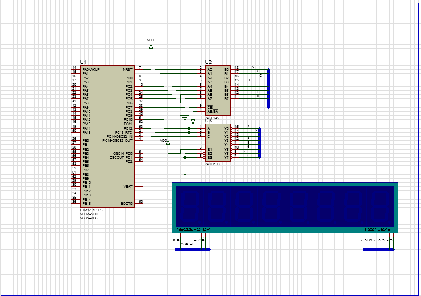Screen dimensions: 421x296
Task: Select junction dot on U3 pin B wire
Action: pos(189,132)
